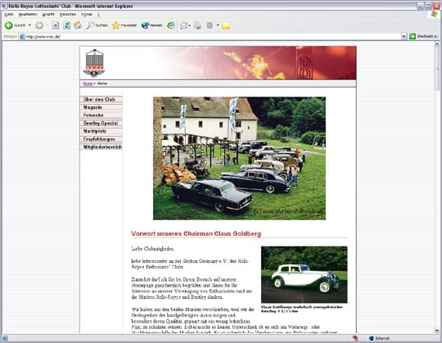Show the Verlauf history clock icon
Viewport: 442px width, 343px height.
tap(170, 25)
